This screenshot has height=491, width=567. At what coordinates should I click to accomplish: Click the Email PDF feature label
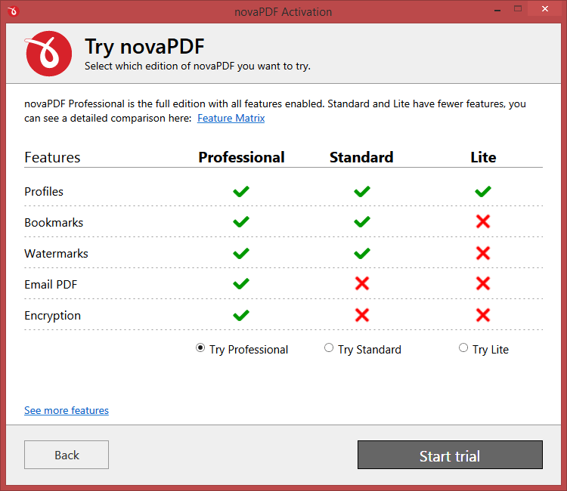tap(51, 285)
